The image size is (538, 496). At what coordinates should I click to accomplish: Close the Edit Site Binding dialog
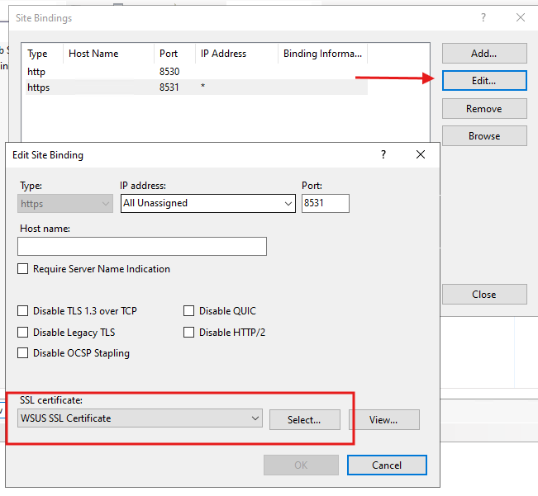pos(421,154)
